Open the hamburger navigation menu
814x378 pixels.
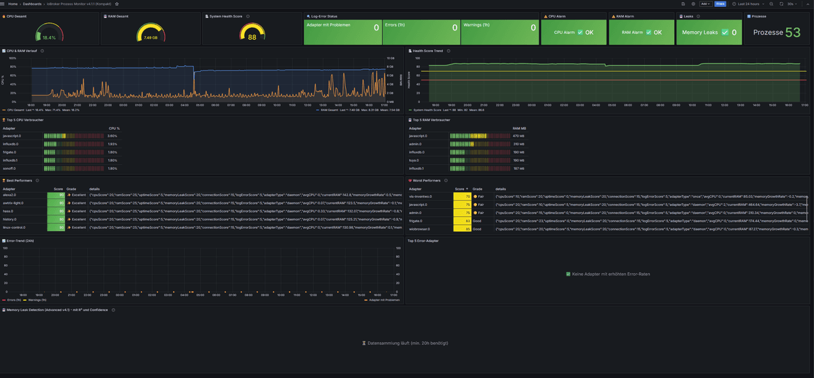3,3
